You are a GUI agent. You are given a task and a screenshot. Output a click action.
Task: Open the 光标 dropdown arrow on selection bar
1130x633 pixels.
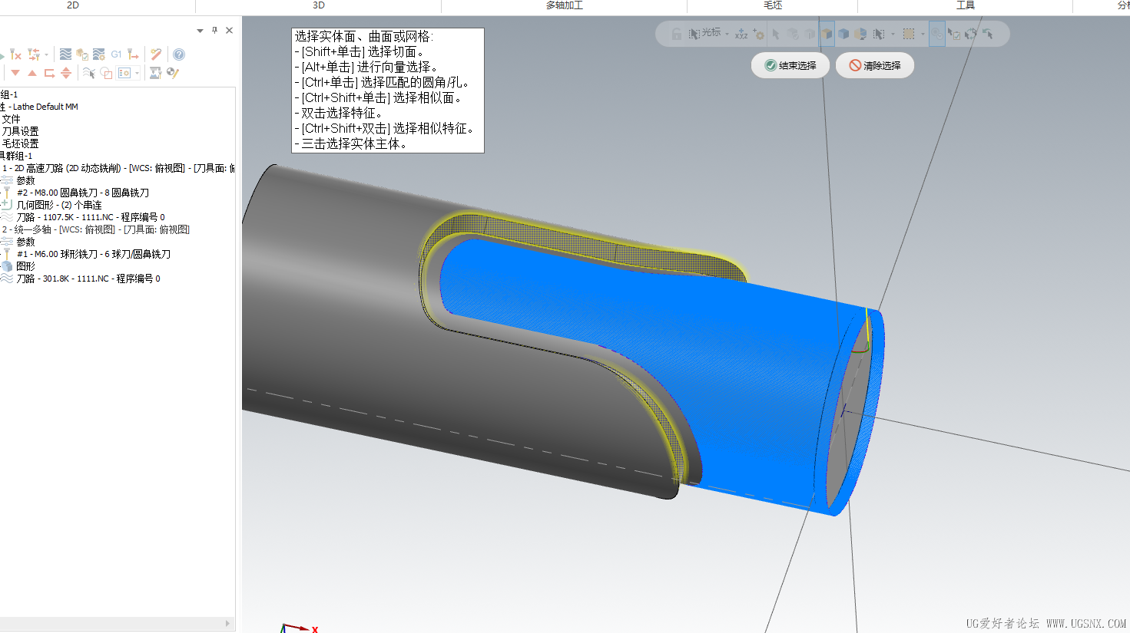click(x=727, y=34)
